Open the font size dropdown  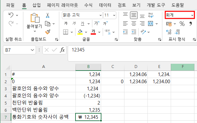(114, 15)
